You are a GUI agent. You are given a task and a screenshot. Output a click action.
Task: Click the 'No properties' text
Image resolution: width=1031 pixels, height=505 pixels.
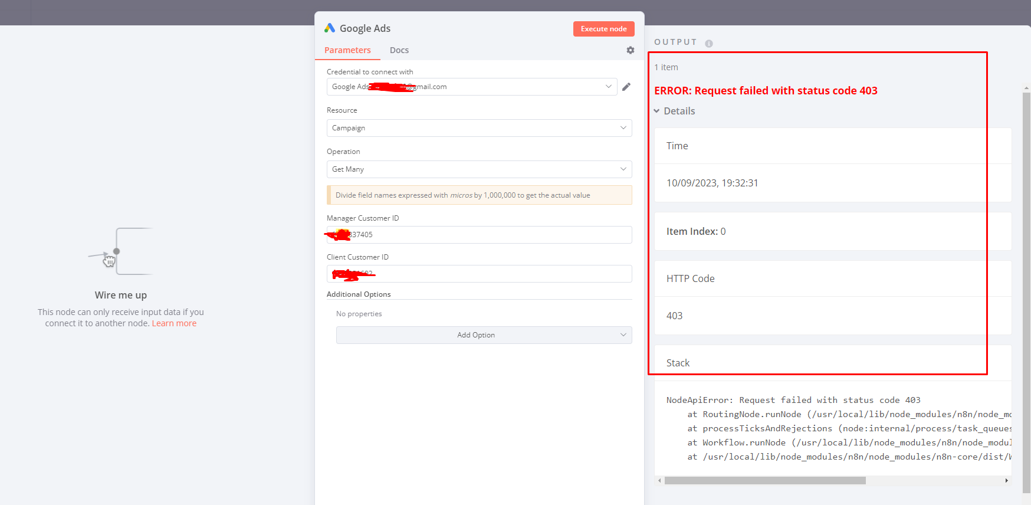tap(359, 314)
